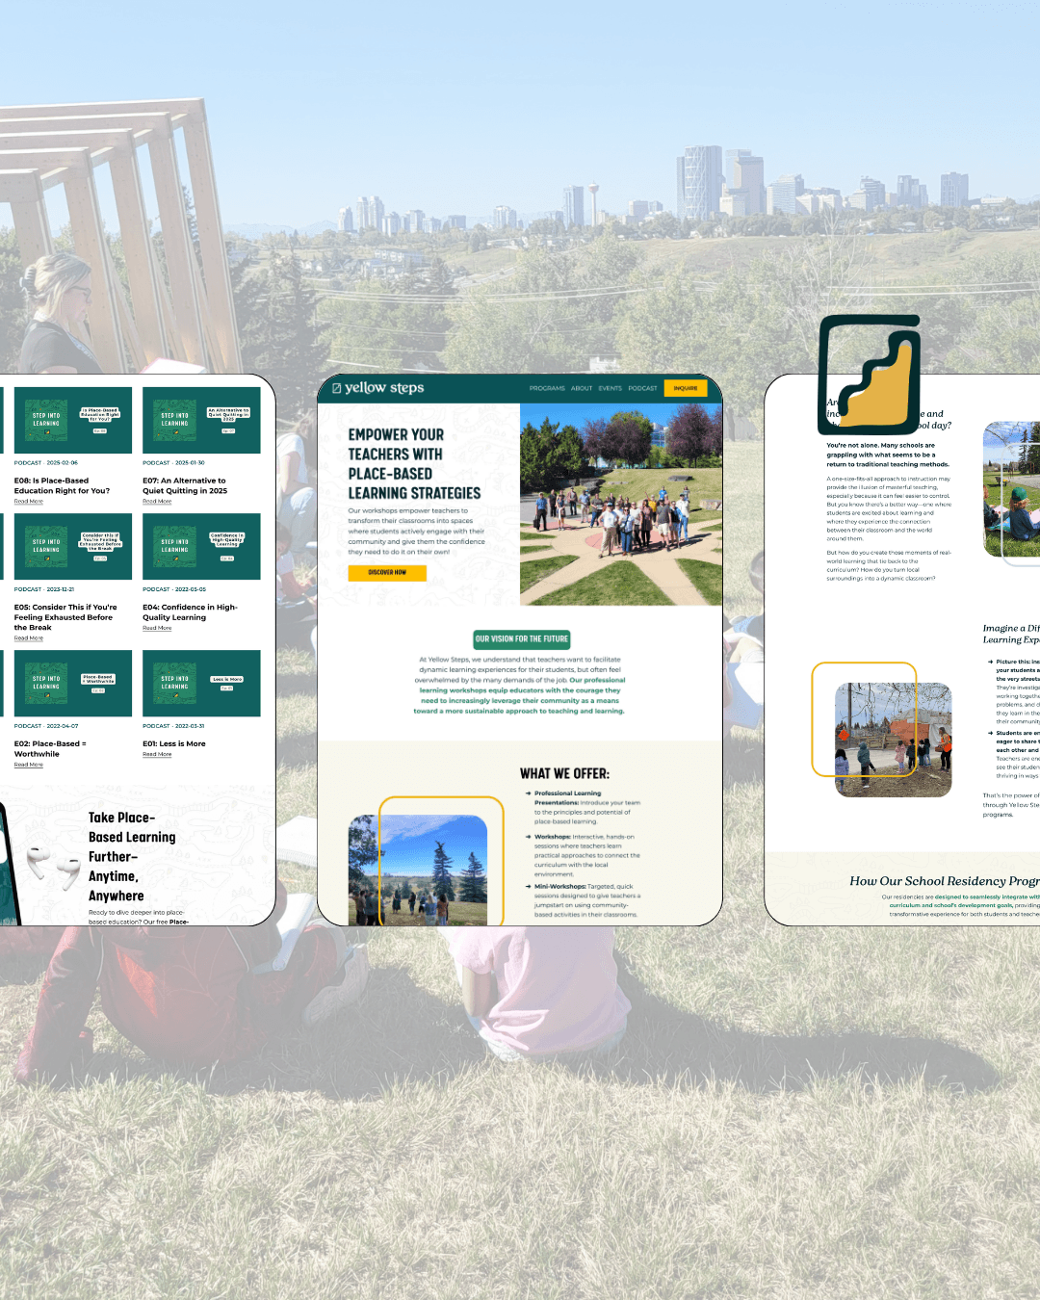This screenshot has height=1300, width=1040.
Task: Open Read More under E05 podcast
Action: coord(29,638)
